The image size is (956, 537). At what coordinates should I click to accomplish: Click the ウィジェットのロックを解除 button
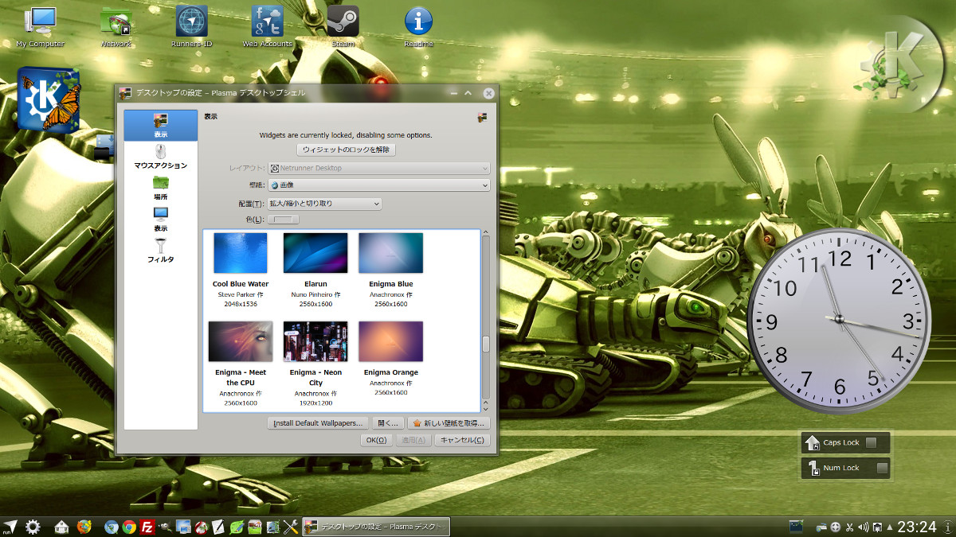click(x=347, y=150)
